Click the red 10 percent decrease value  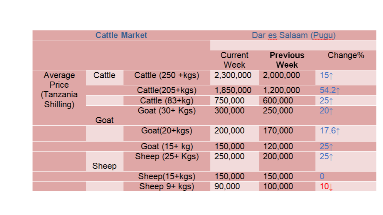click(326, 187)
